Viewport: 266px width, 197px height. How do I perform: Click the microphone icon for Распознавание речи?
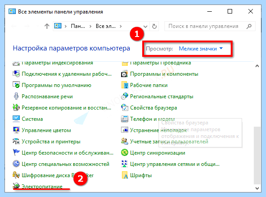pos(16,96)
